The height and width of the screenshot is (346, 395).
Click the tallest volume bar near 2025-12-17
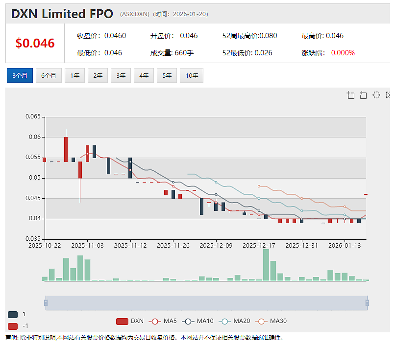(266, 265)
